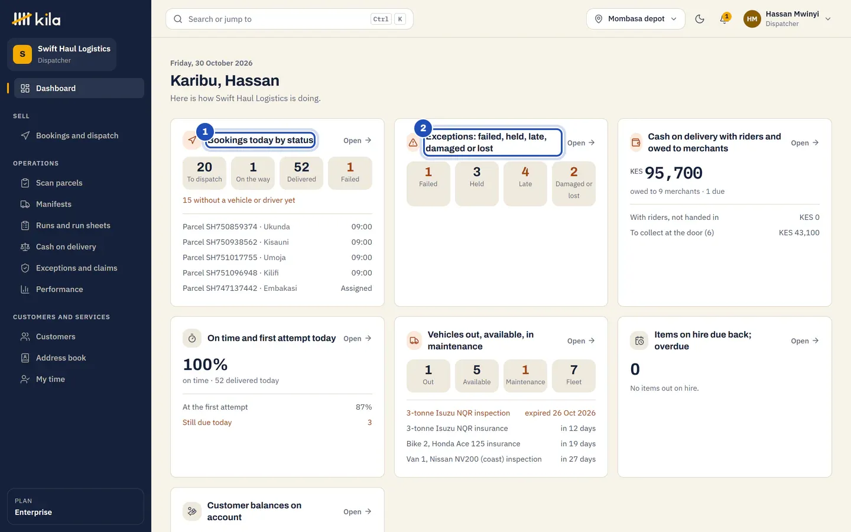Click the 2 Damaged or lost tile
The height and width of the screenshot is (532, 851).
(x=574, y=183)
